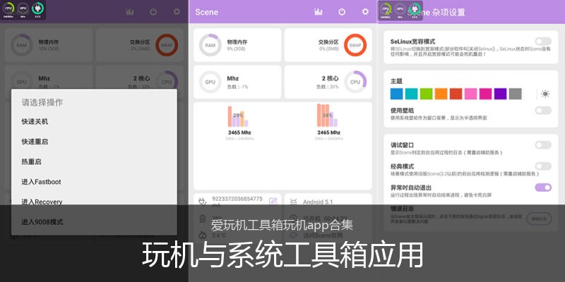Viewport: 565px width, 282px height.
Task: Click the "交换分区" label on the undimmed home screen
Action: pyautogui.click(x=328, y=42)
